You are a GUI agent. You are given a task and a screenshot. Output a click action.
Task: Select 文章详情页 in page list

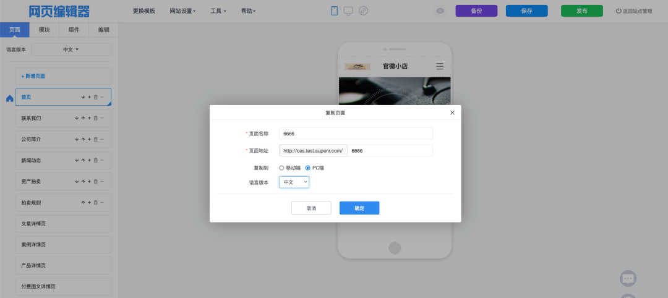point(64,224)
